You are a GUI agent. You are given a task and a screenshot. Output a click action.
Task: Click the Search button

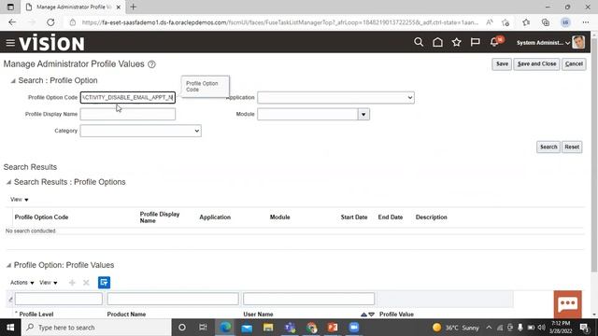coord(548,147)
